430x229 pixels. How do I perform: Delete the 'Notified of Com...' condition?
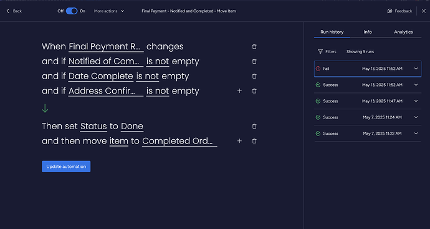[254, 61]
